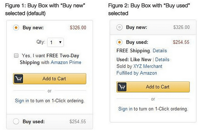Click the $254.55 used price in Figure 1
The image size is (200, 132).
tap(78, 122)
